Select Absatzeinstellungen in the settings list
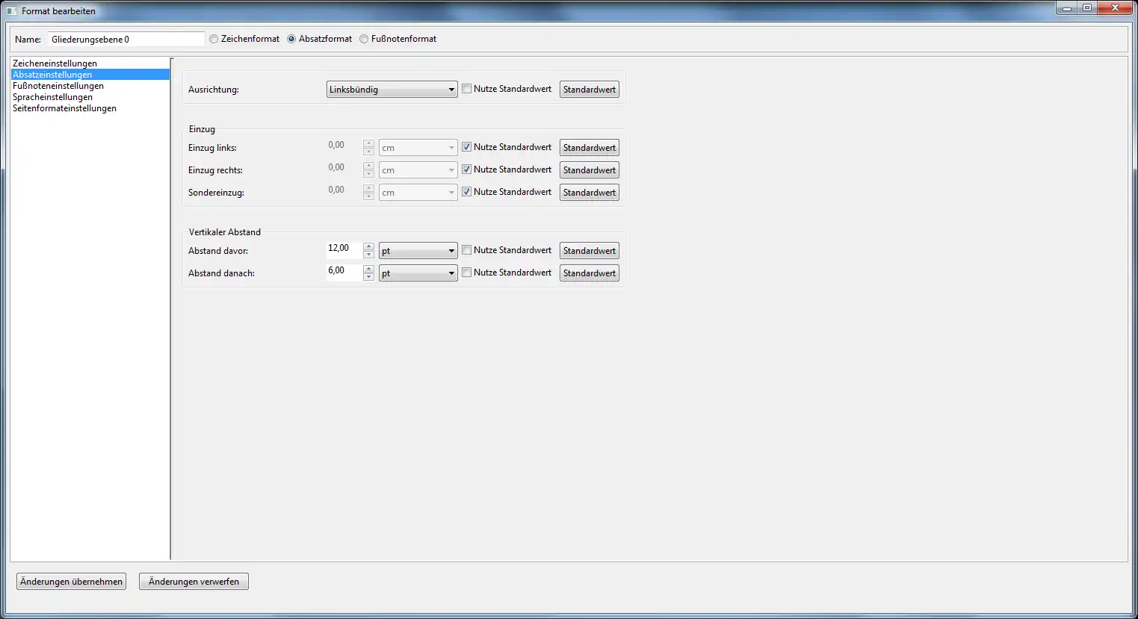This screenshot has height=619, width=1138. 90,75
